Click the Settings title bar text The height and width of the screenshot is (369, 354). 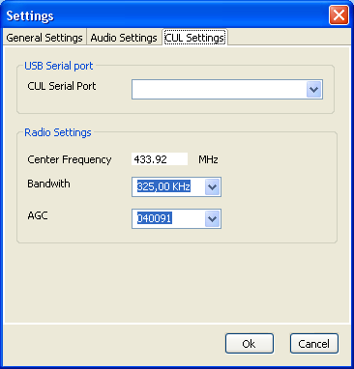tap(30, 15)
